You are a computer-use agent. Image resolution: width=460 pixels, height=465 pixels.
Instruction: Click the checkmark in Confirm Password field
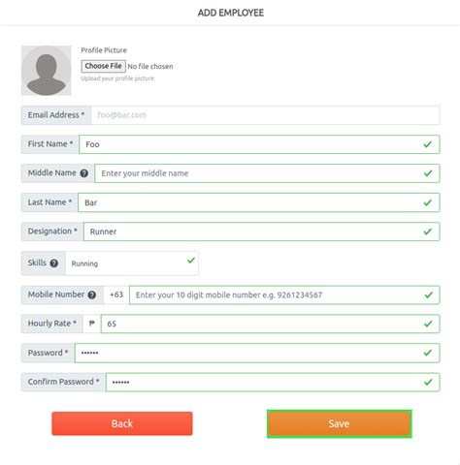428,383
